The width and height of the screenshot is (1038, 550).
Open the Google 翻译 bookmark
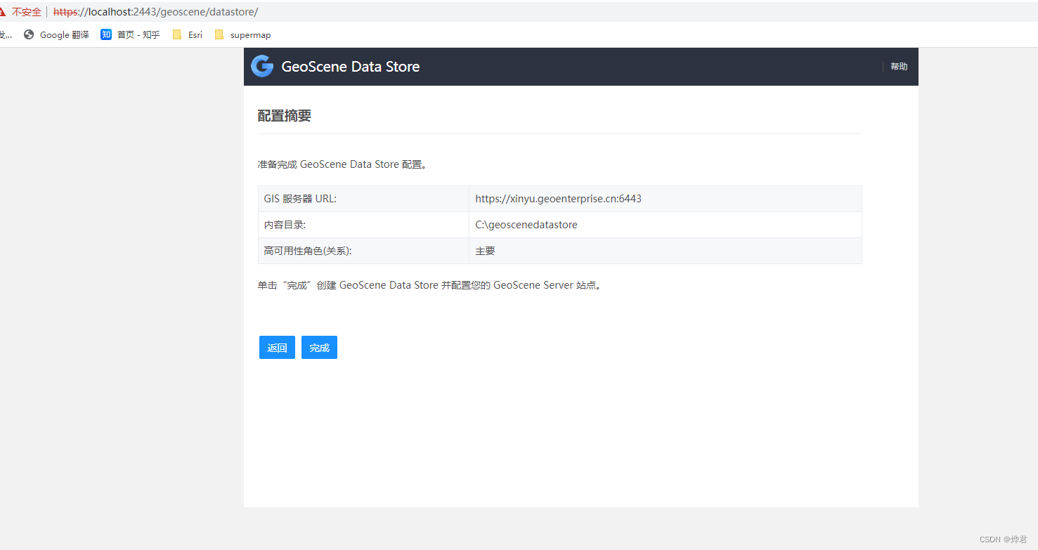tap(56, 34)
